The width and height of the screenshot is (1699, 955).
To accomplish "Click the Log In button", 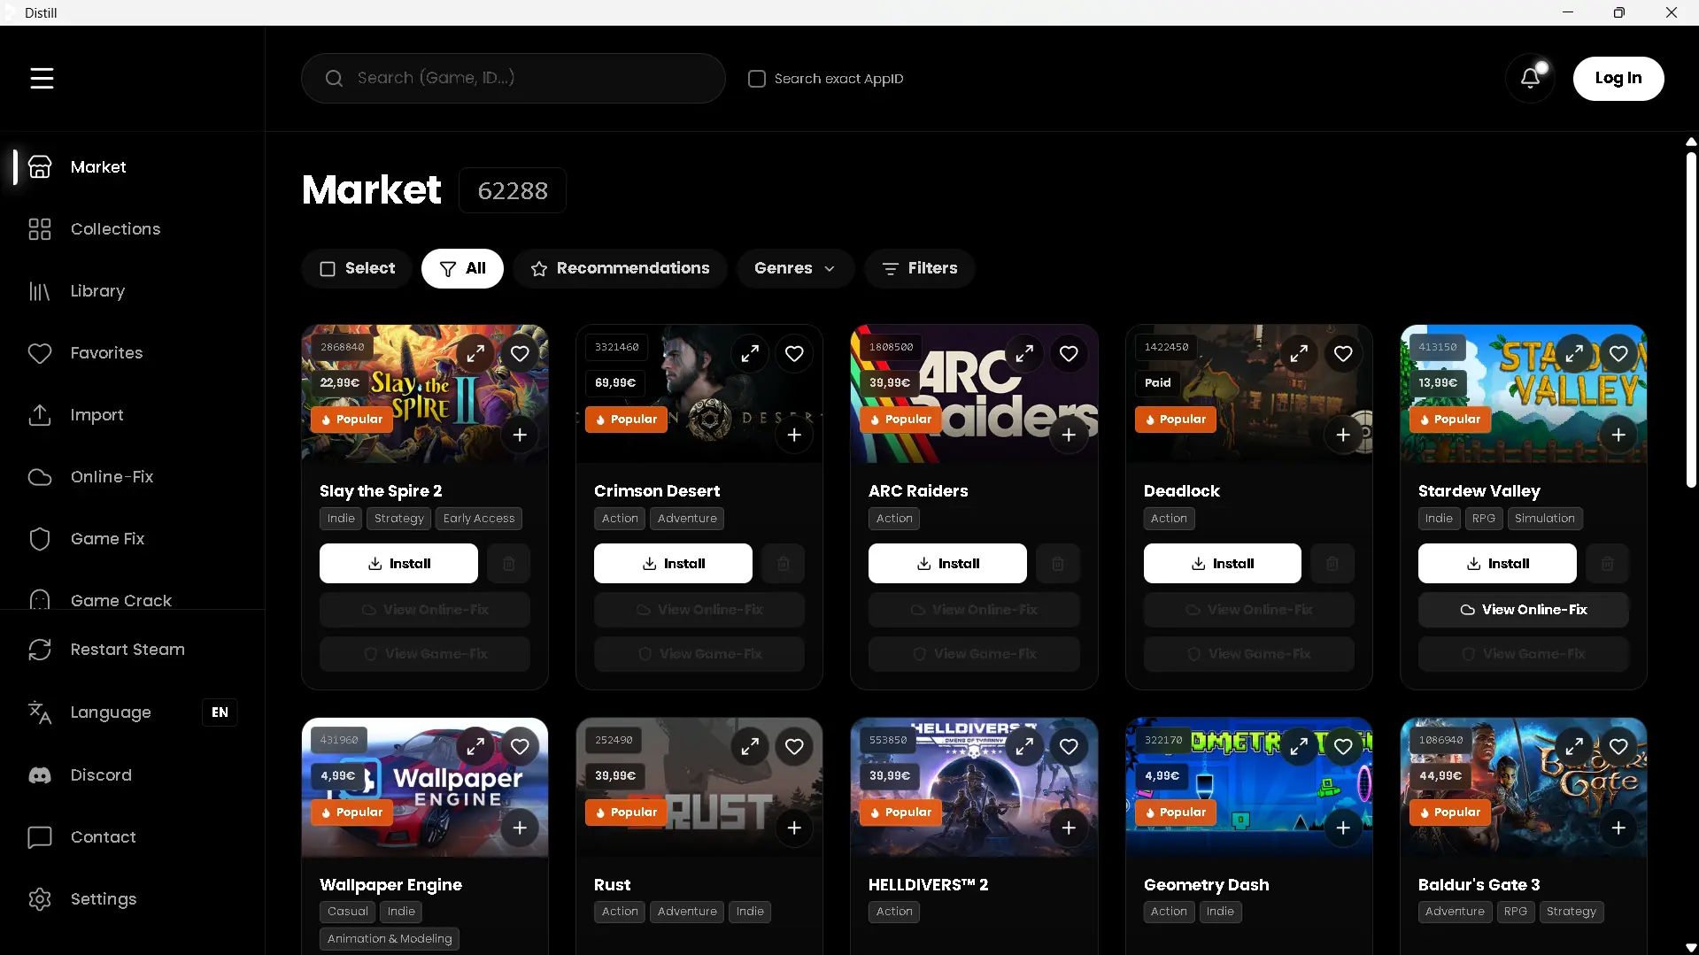I will click(1618, 78).
